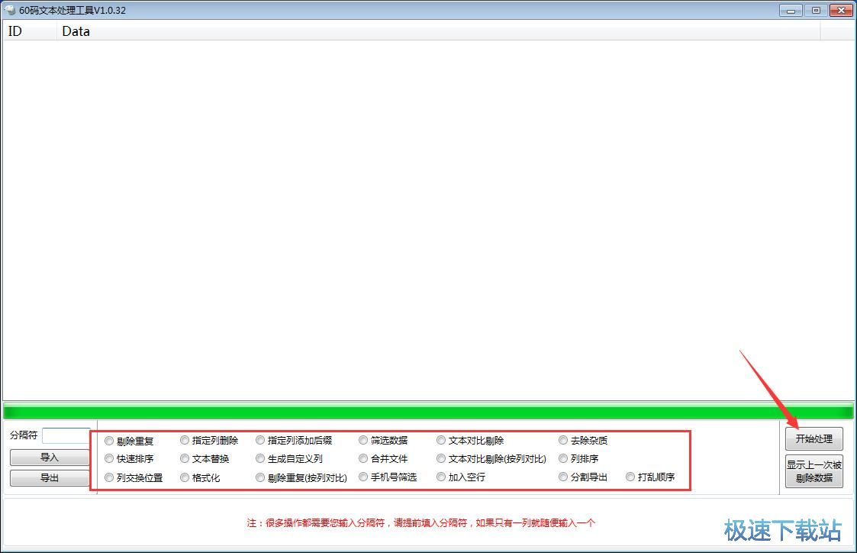857x553 pixels.
Task: Select the 去除杂质 radio option
Action: pyautogui.click(x=563, y=441)
